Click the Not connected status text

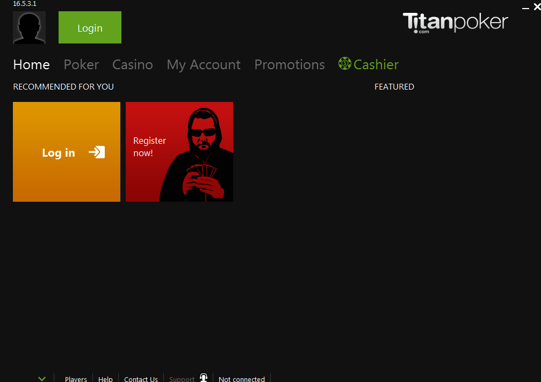pos(242,379)
